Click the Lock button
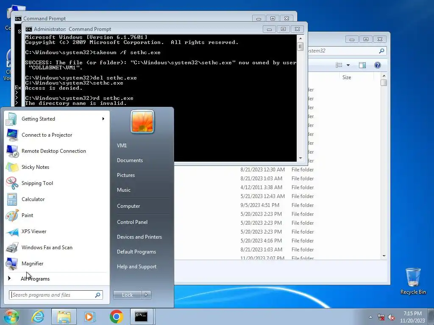Image resolution: width=434 pixels, height=325 pixels. [x=127, y=295]
